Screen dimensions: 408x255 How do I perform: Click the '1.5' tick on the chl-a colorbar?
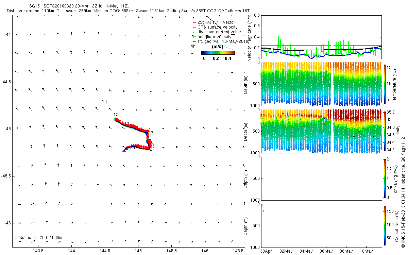click(390, 168)
